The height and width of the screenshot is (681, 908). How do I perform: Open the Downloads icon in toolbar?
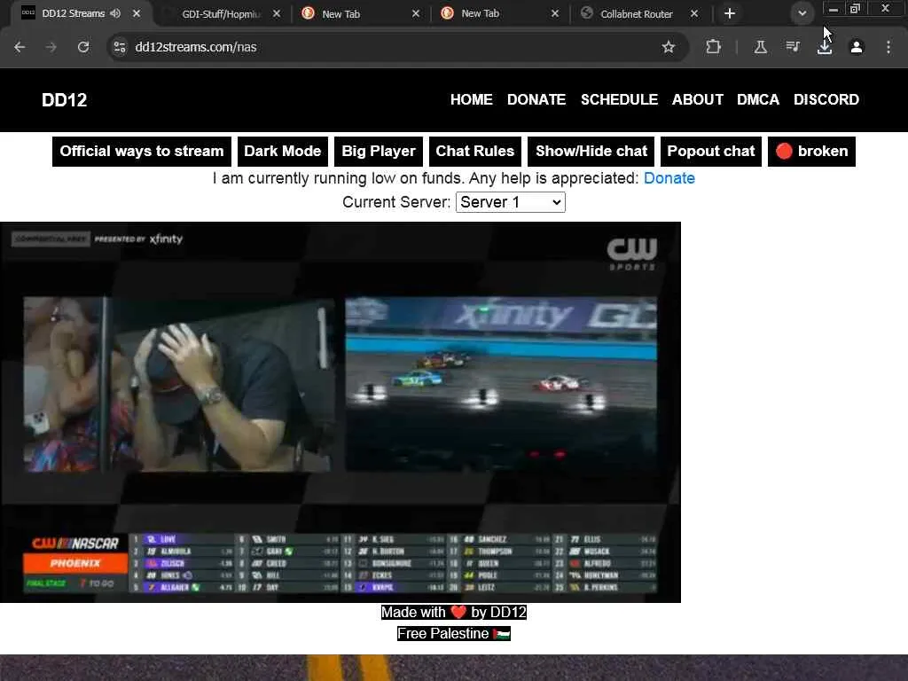[825, 47]
